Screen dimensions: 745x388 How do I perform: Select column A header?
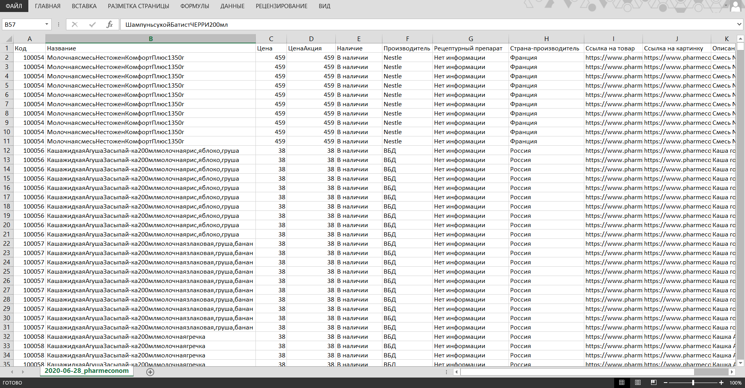pyautogui.click(x=30, y=39)
